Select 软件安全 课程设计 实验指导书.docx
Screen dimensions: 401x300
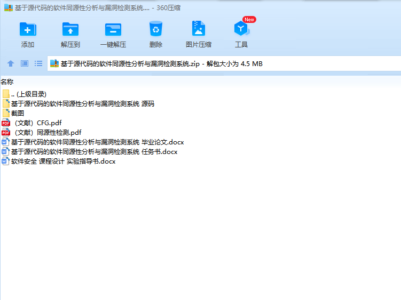(63, 161)
